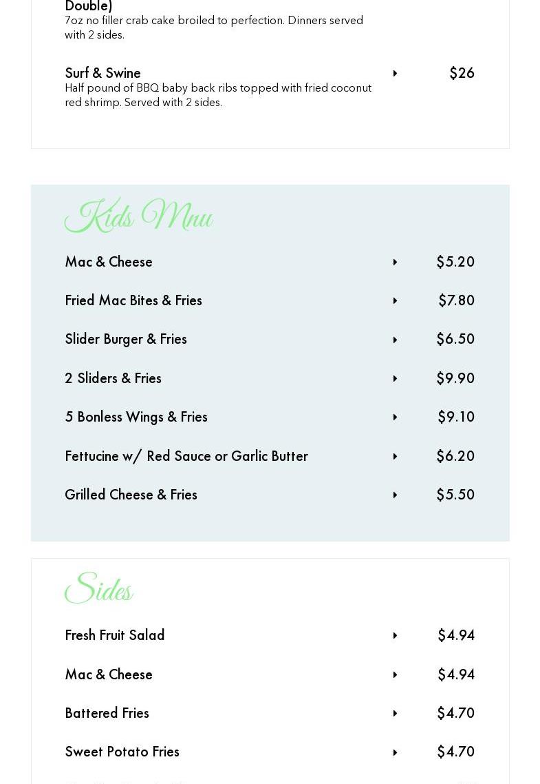Expand the Fresh Fruit Salad arrow
This screenshot has height=784, width=540.
395,636
